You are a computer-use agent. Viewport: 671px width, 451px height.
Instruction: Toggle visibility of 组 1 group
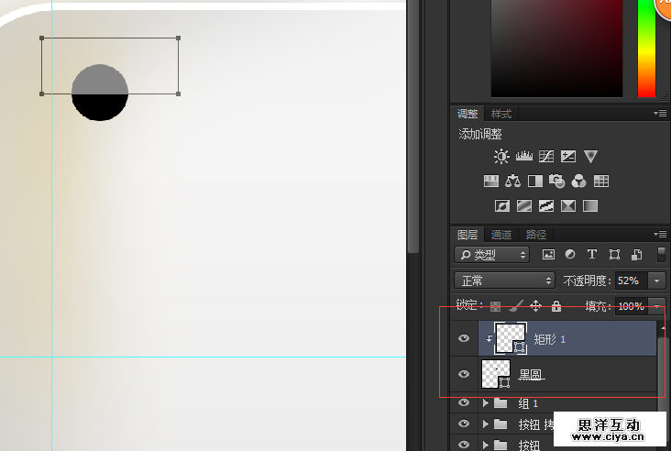click(x=464, y=403)
